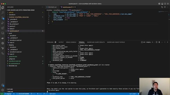Screen dimensions: 170x95
Task: Open Source Control view with badge
Action: (3, 18)
